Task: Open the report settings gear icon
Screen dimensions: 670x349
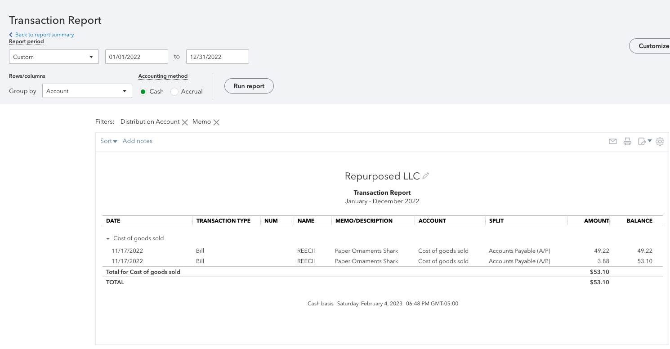Action: coord(660,141)
